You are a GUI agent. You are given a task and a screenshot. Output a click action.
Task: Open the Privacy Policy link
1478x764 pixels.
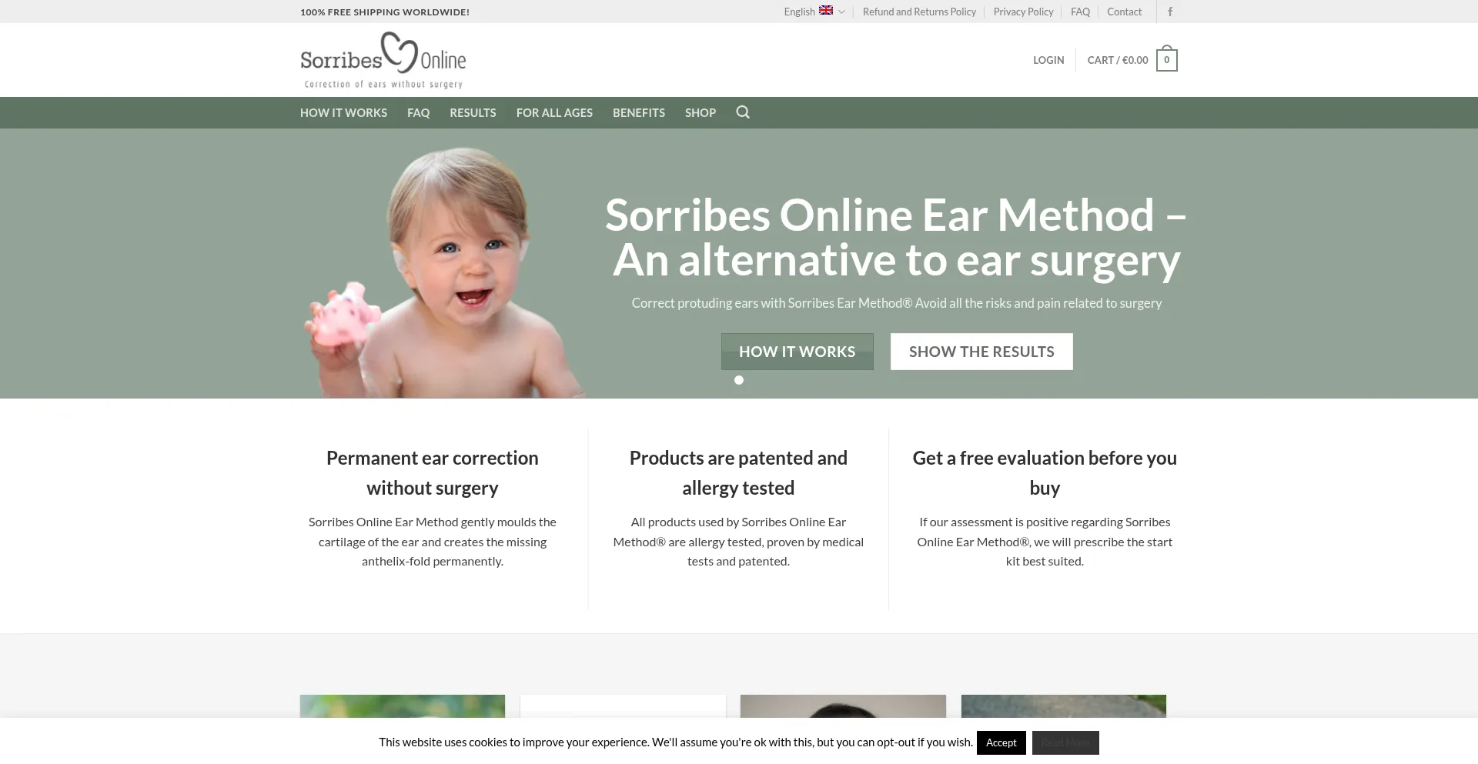[x=1023, y=12]
